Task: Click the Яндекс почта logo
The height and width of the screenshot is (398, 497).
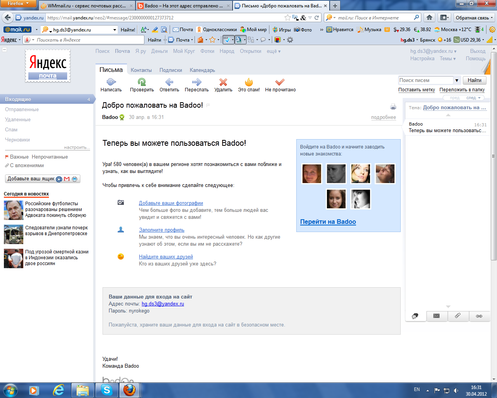Action: [48, 66]
